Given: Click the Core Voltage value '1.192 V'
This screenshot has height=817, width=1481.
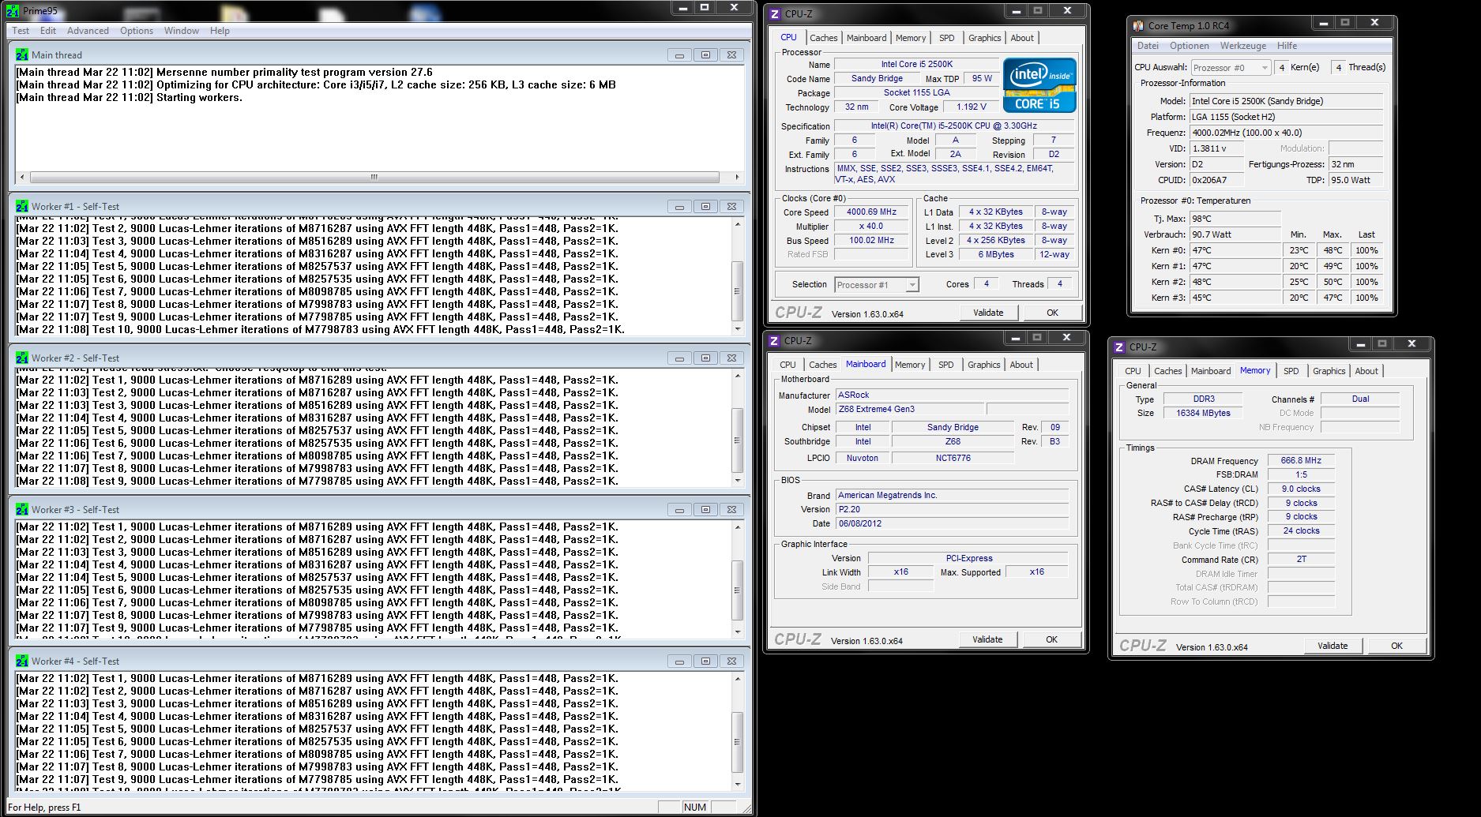Looking at the screenshot, I should pos(972,107).
